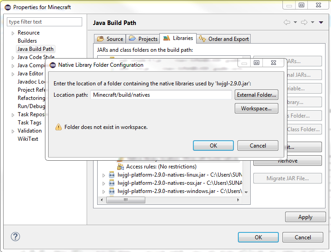Select Refactoring History entry
The image size is (331, 252).
tap(31, 98)
